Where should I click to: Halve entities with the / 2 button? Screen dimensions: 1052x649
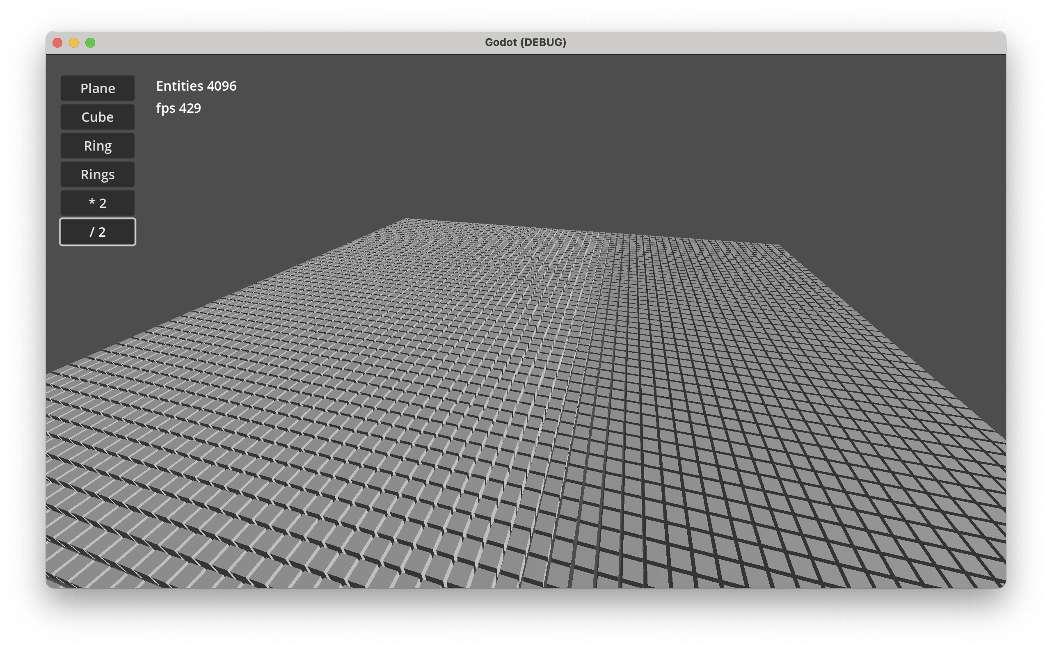pos(97,232)
